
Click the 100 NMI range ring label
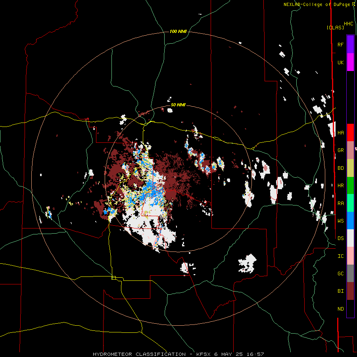point(178,31)
